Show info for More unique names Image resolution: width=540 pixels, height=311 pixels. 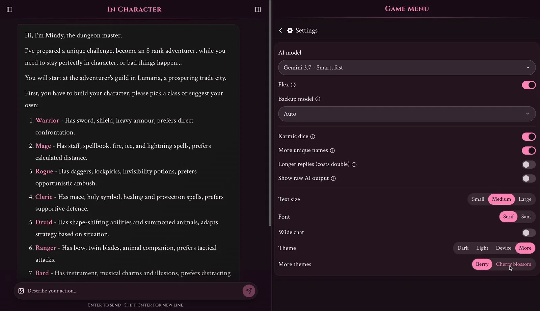[332, 150]
